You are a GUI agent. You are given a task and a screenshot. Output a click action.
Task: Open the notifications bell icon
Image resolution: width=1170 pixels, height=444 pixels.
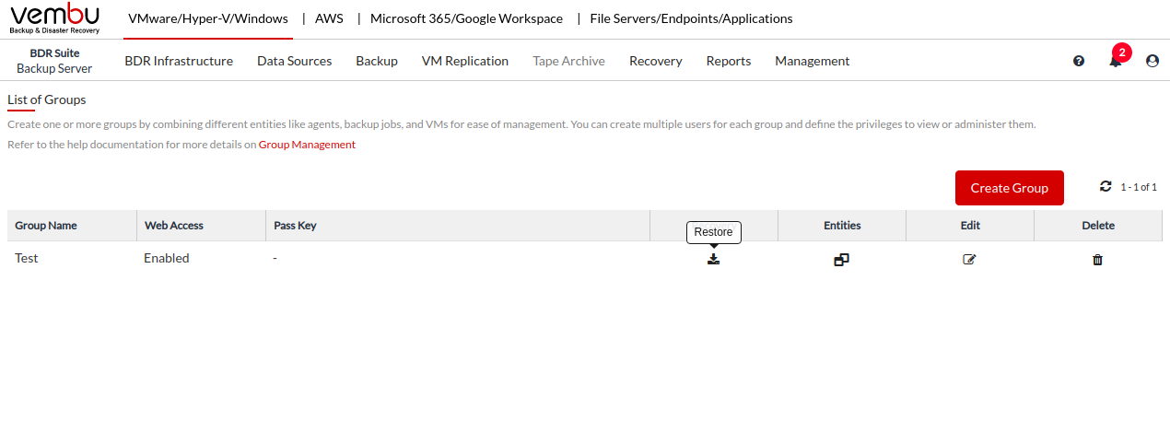pyautogui.click(x=1115, y=61)
